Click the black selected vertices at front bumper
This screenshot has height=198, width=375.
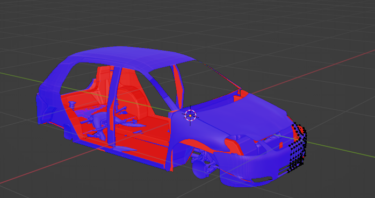(297, 148)
